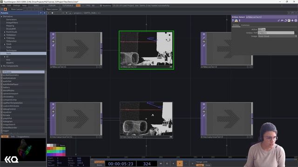The height and width of the screenshot is (167, 298).
Task: Open Python help icon in parameter panel
Action: pos(236,20)
